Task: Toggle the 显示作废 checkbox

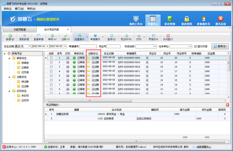Action: coord(195,46)
